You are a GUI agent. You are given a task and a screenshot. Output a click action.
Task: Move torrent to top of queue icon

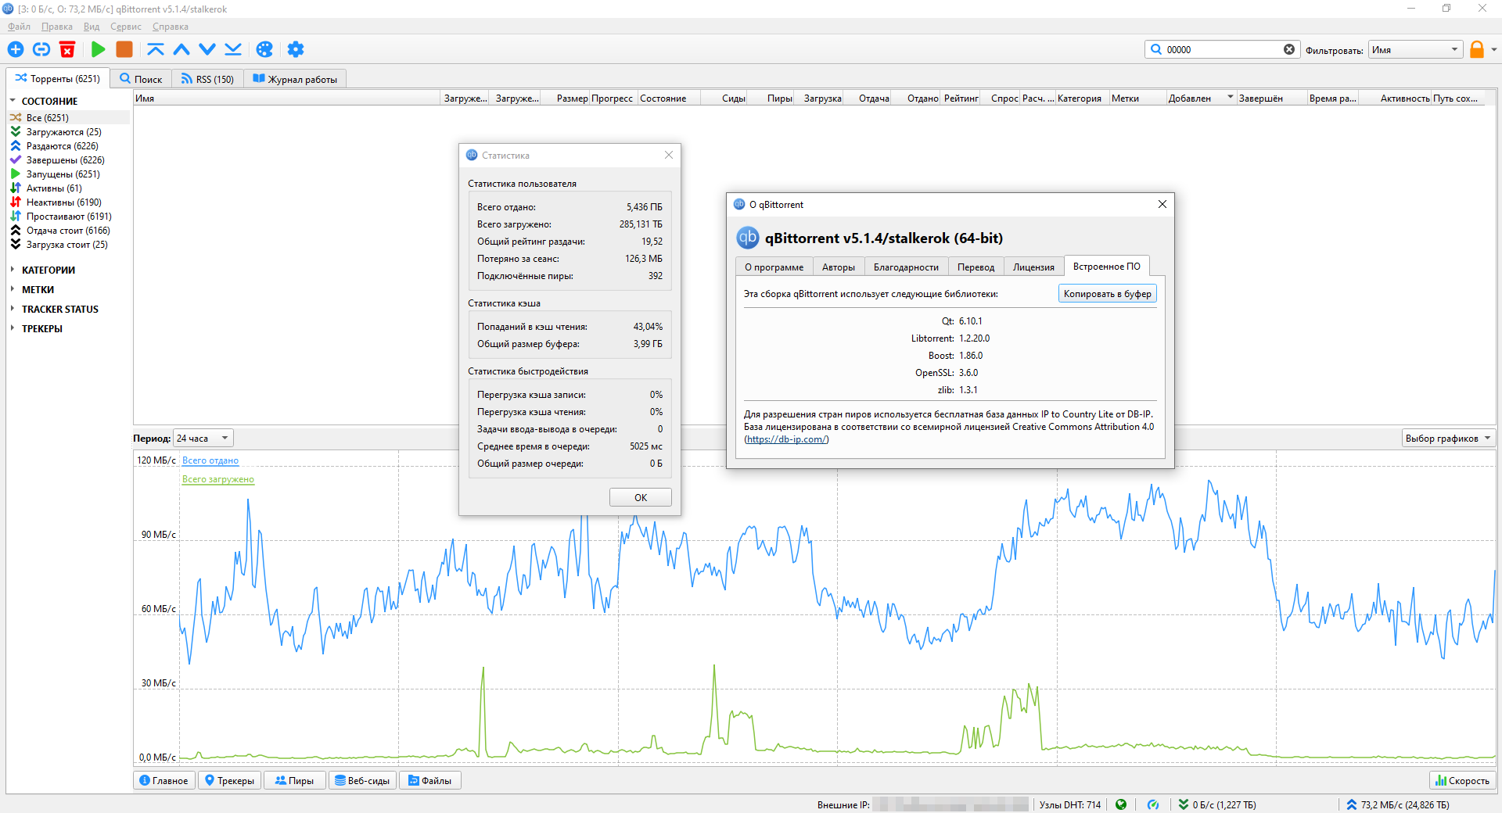click(x=156, y=49)
